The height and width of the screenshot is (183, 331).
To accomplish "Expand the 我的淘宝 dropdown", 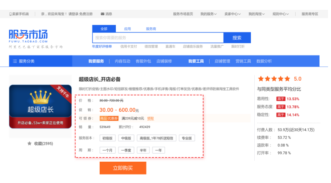I will pos(256,14).
